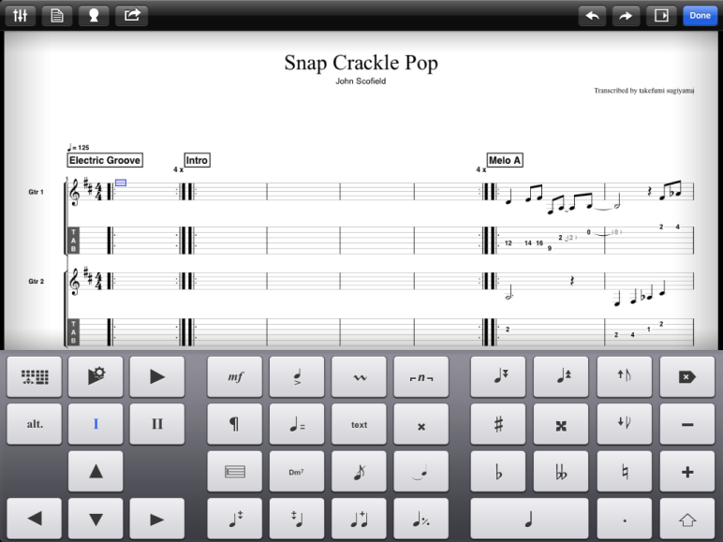Select the John Scofield subtitle

(x=361, y=81)
